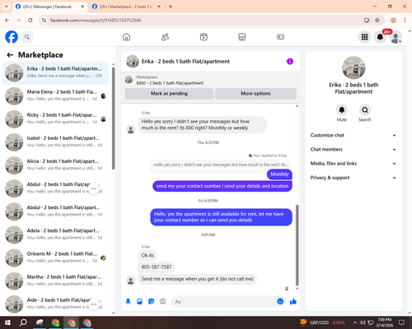Open the Notifications bell with 20+ badge
The image size is (412, 329).
380,37
